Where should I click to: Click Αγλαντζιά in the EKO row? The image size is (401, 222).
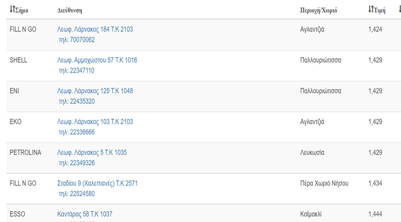click(x=312, y=122)
